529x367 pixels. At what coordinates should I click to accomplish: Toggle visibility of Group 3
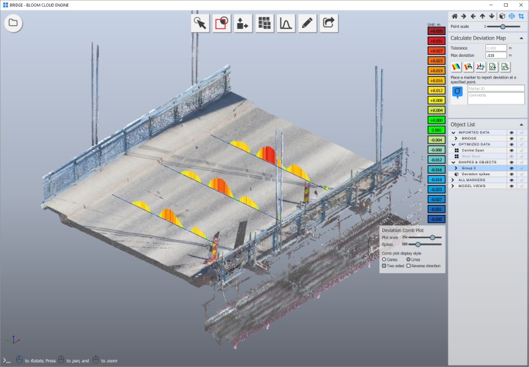coord(511,168)
